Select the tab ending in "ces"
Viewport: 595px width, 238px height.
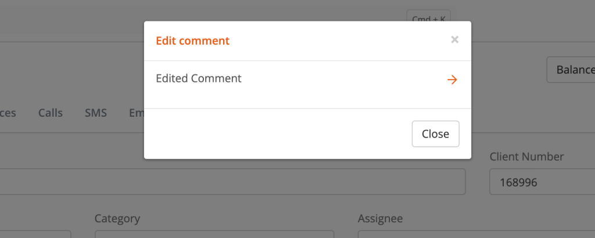(x=8, y=113)
